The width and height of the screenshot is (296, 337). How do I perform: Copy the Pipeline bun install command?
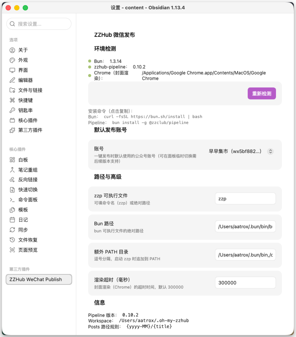150,123
